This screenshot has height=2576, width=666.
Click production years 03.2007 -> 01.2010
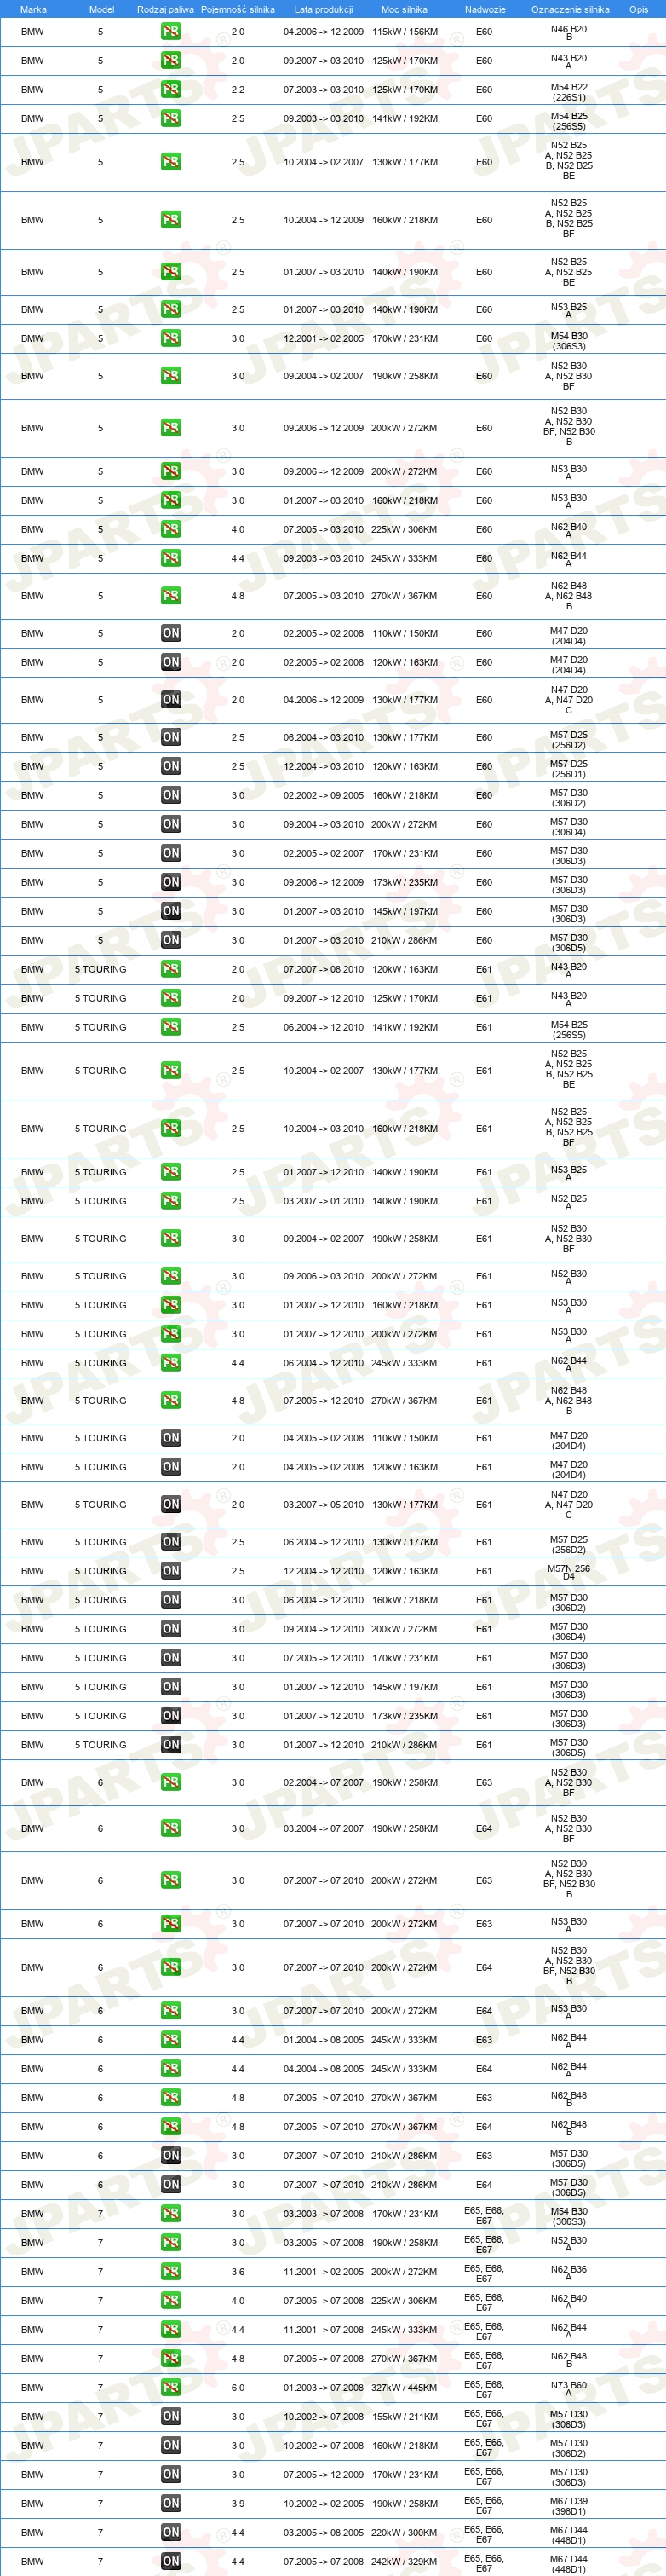coord(324,1201)
